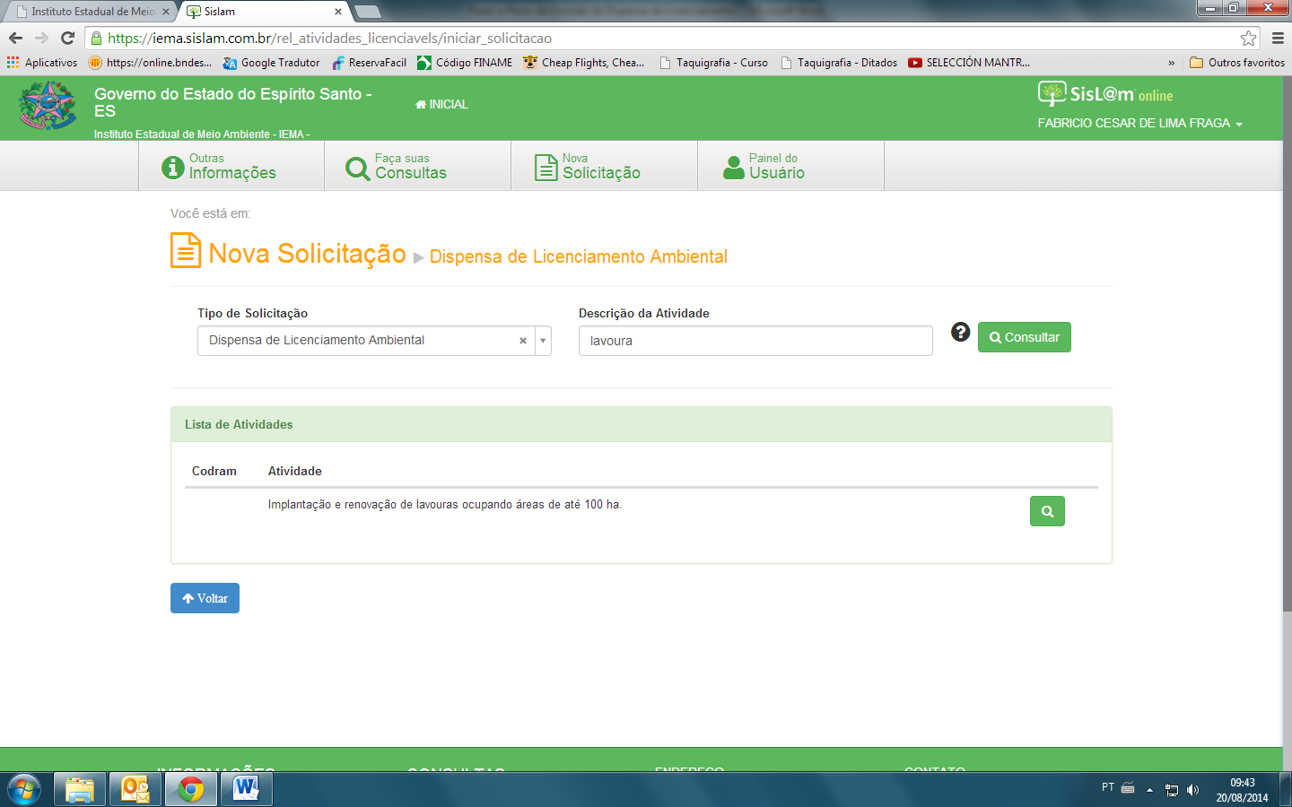Image resolution: width=1292 pixels, height=807 pixels.
Task: Click the Codram column header
Action: 214,471
